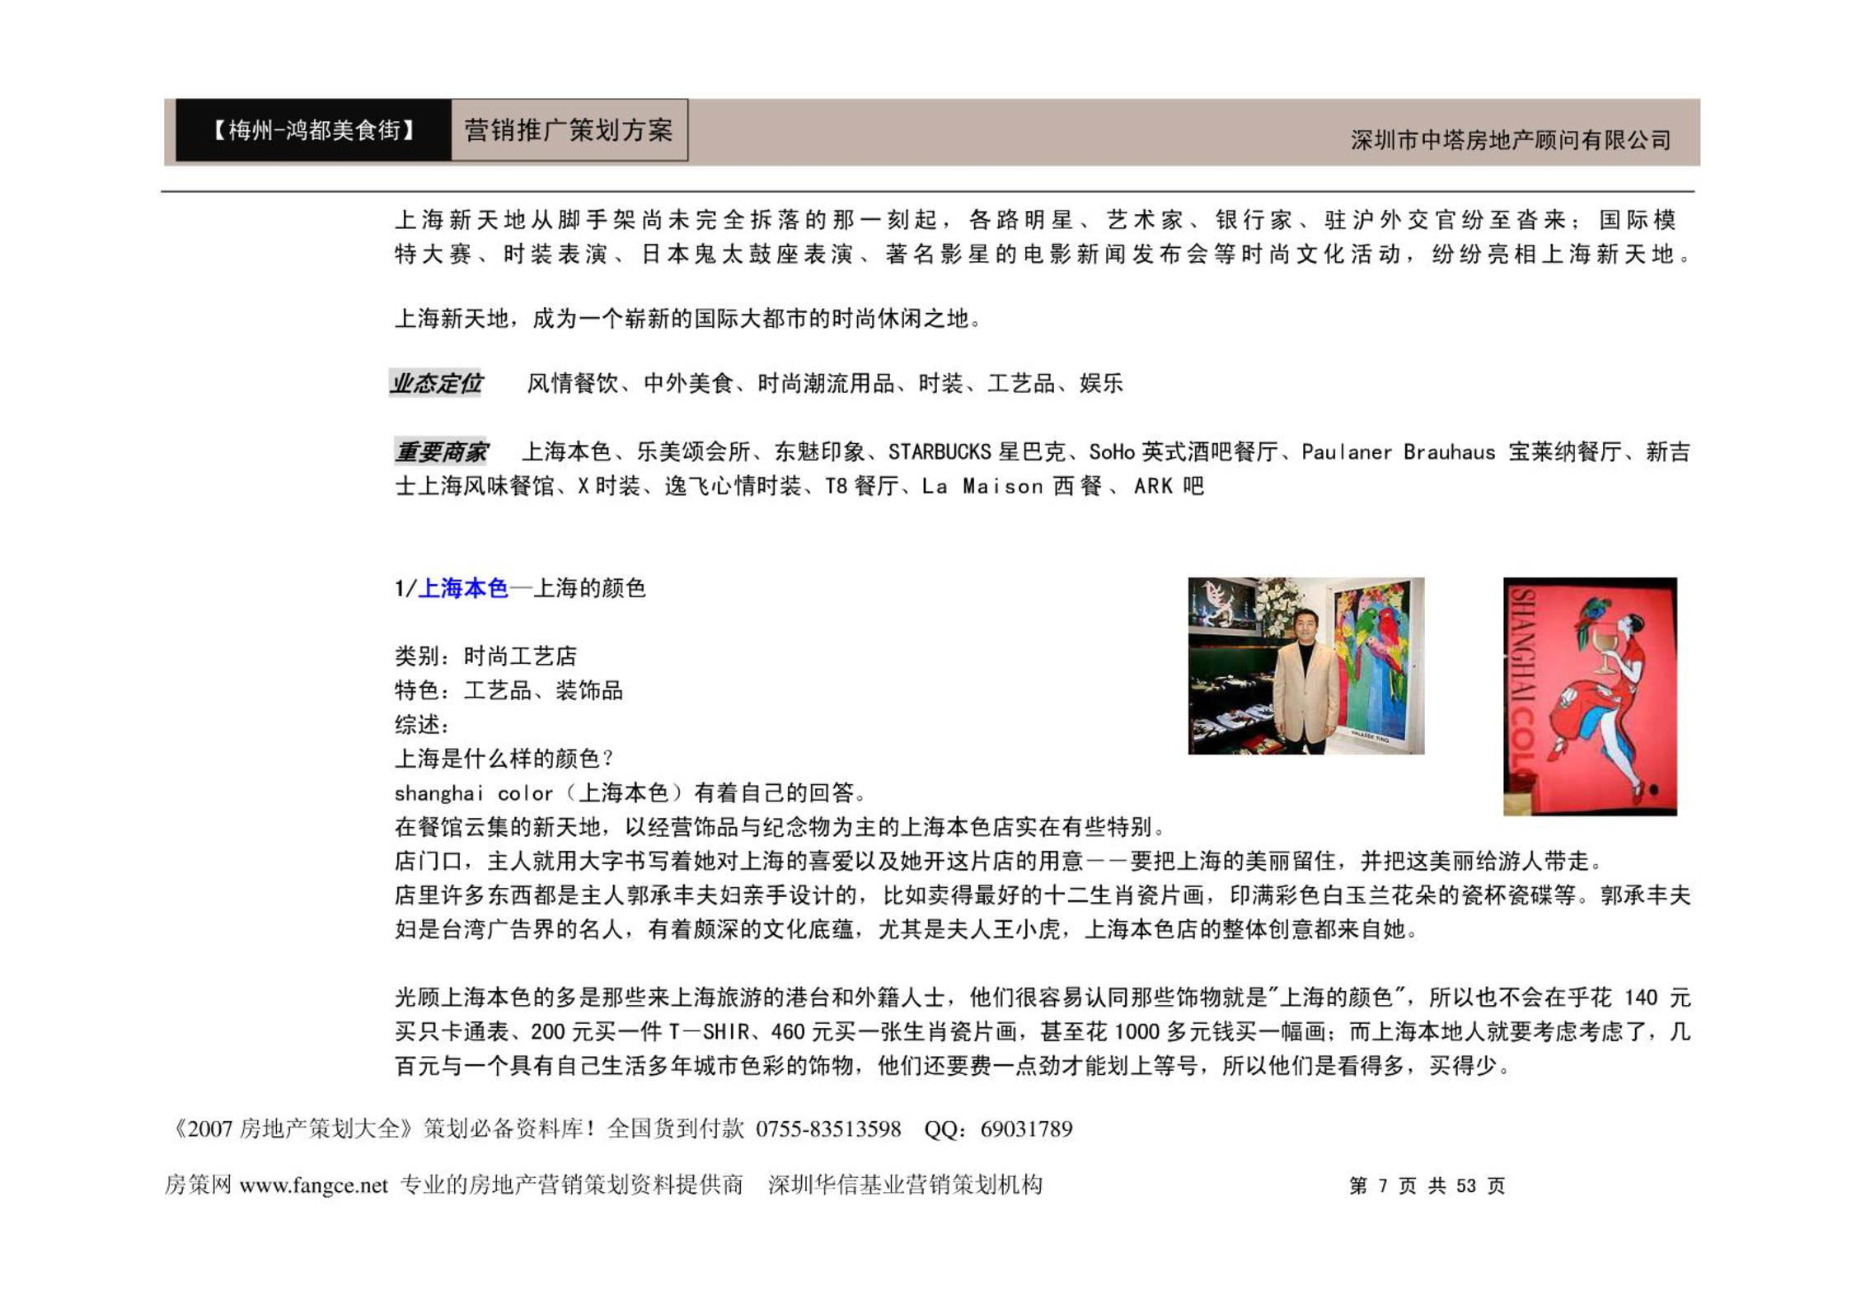Screen dimensions: 1856x1313
Task: Click the 深圳市中塔房地产顾问有限公司 company name
Action: pyautogui.click(x=1510, y=140)
